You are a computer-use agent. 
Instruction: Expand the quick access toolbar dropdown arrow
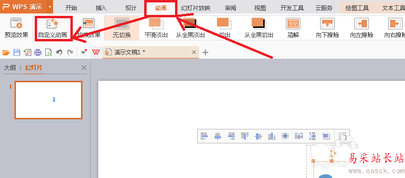point(83,52)
